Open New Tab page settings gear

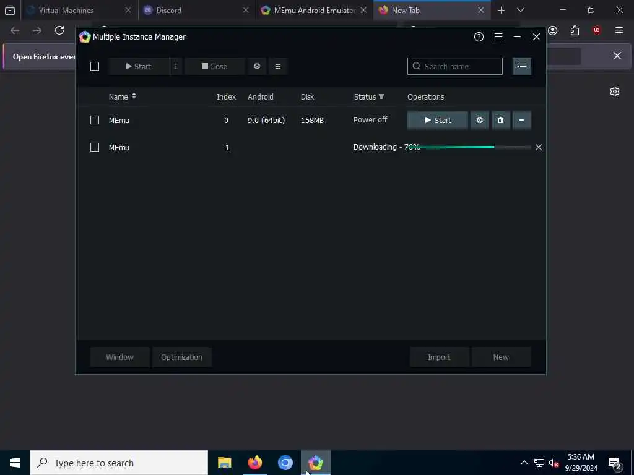[x=615, y=92]
